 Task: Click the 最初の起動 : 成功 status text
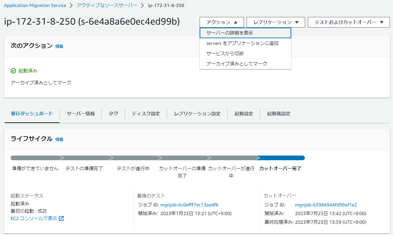coord(29,211)
